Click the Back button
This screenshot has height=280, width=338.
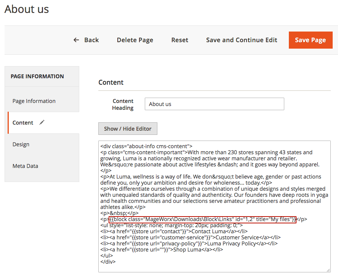(86, 40)
